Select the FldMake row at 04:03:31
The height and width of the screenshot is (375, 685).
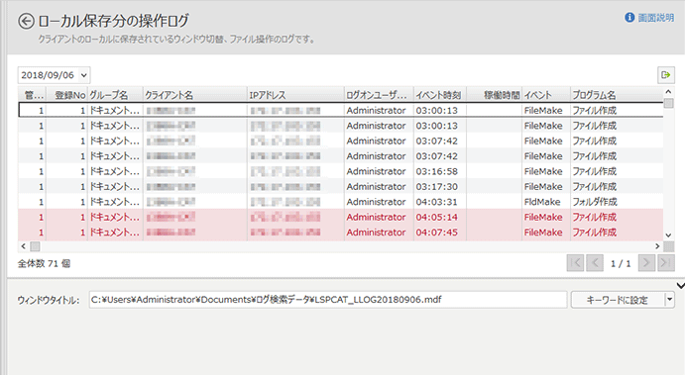pyautogui.click(x=340, y=202)
